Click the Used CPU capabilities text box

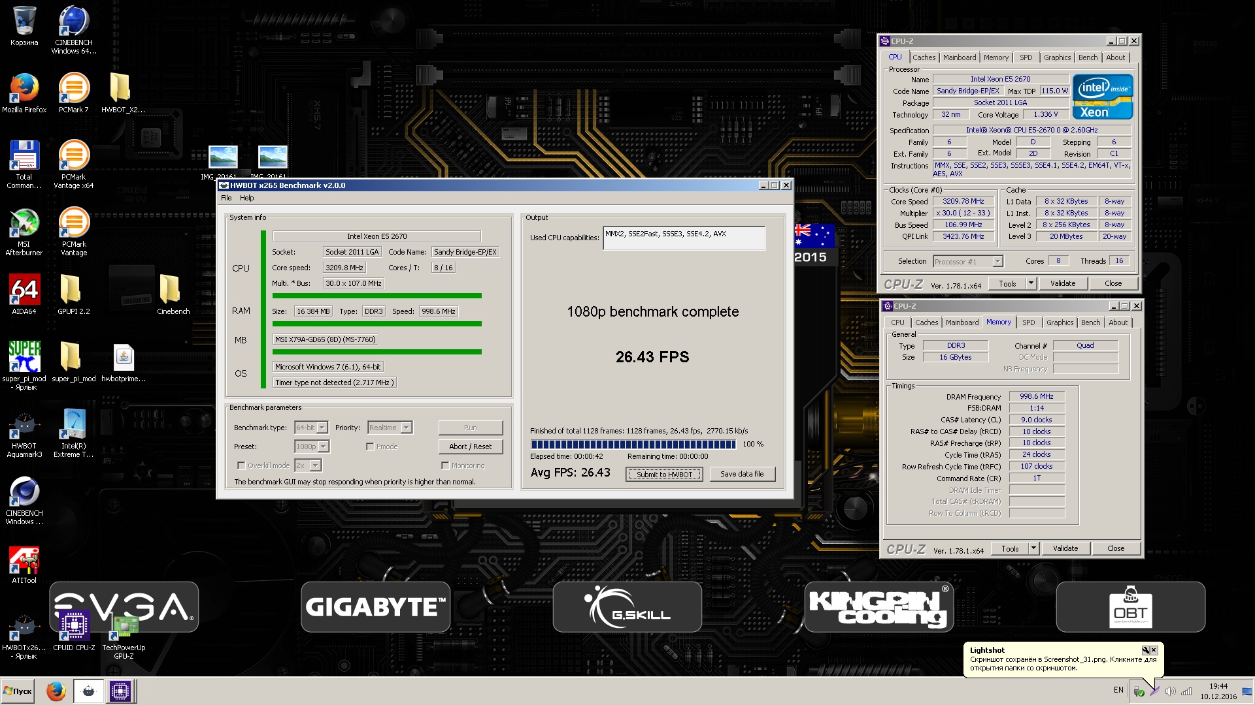click(x=684, y=238)
